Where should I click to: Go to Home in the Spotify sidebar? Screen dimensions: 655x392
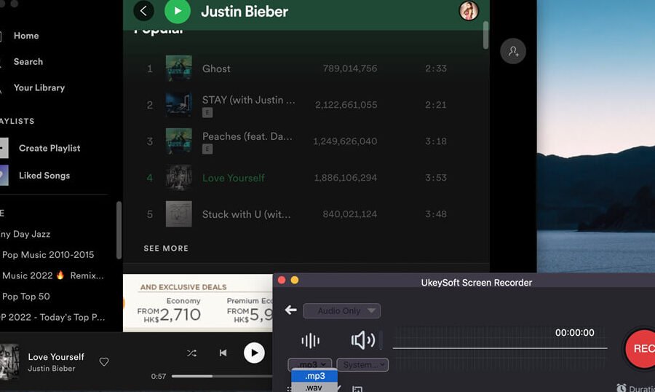[x=26, y=36]
